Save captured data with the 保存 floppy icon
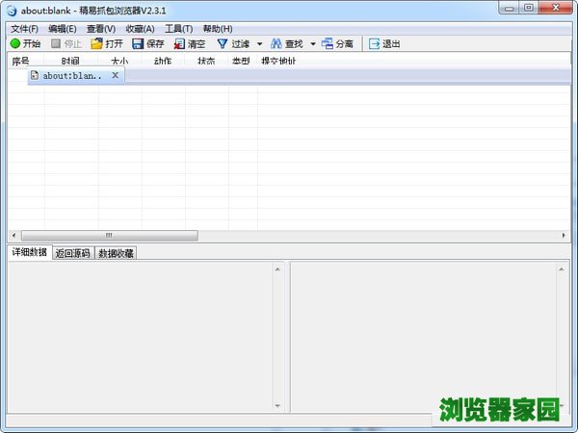578x433 pixels. click(138, 44)
